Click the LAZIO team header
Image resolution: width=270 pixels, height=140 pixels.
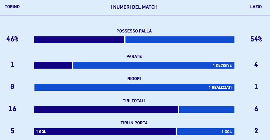click(x=256, y=7)
